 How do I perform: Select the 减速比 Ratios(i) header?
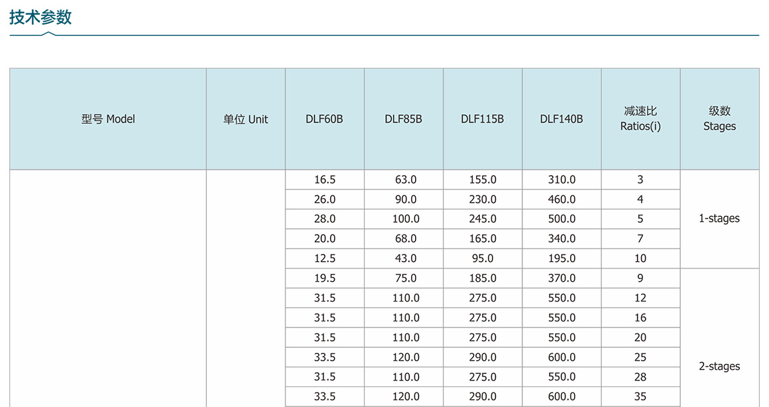coord(640,119)
